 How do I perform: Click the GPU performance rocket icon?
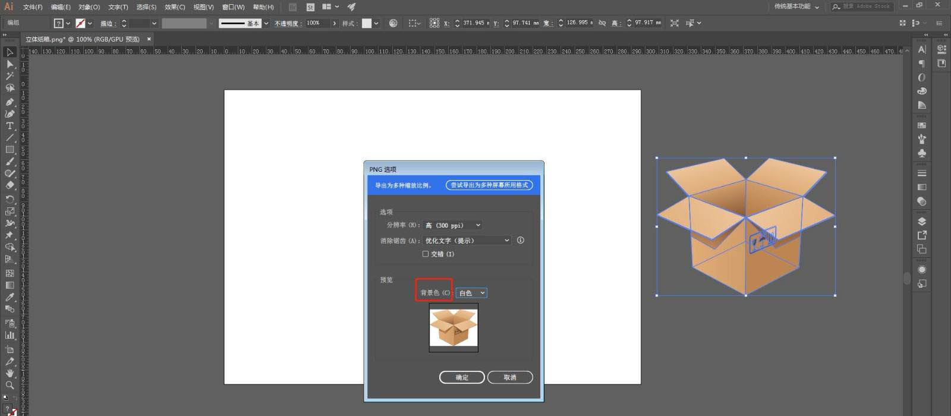[351, 7]
